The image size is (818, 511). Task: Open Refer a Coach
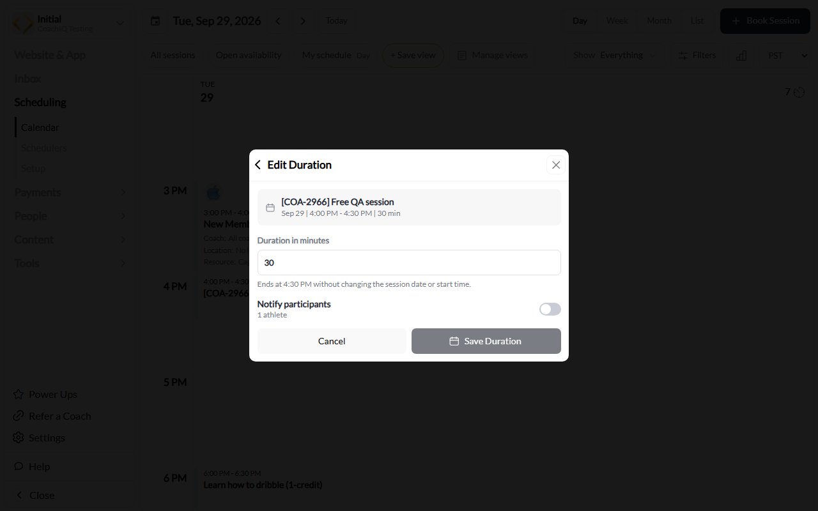pyautogui.click(x=52, y=416)
